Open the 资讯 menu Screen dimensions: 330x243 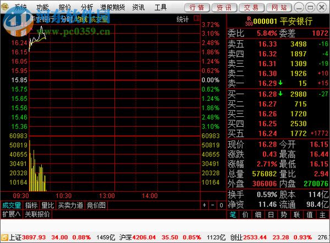138,8
